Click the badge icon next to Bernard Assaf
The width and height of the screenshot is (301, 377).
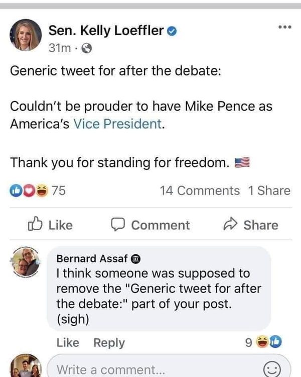(135, 259)
